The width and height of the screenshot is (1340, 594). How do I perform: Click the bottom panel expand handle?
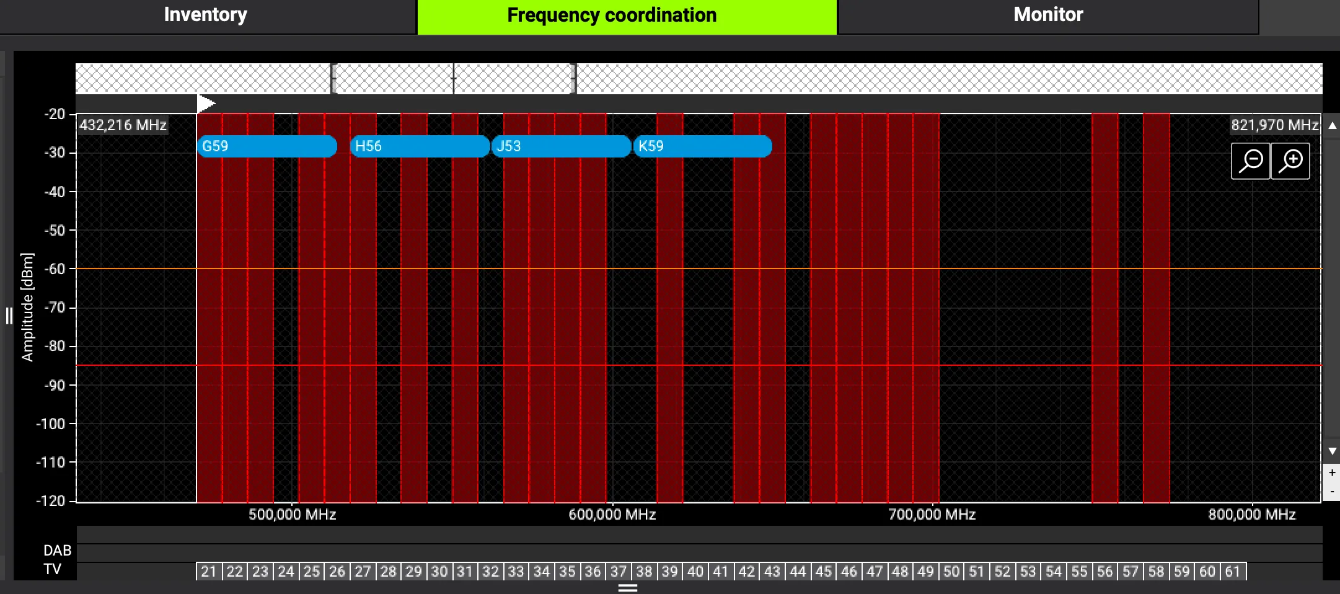(628, 587)
